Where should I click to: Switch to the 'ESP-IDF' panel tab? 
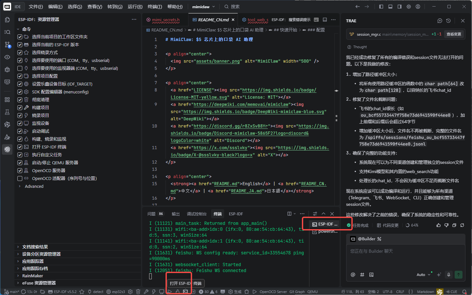point(236,214)
